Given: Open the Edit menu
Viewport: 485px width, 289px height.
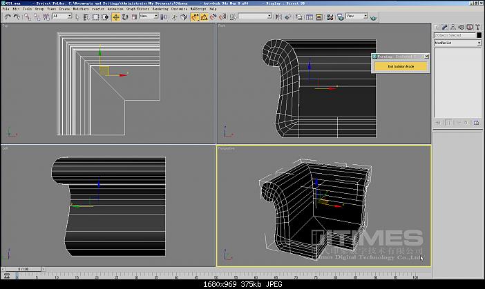Looking at the screenshot, I should (16, 9).
